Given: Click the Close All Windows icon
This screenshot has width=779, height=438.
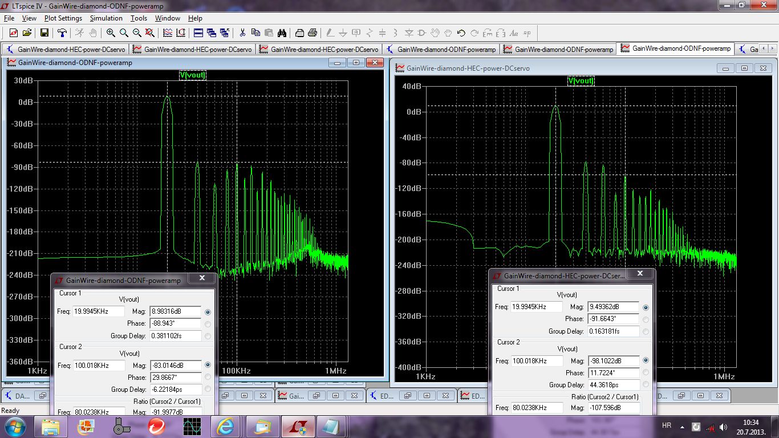Looking at the screenshot, I should pyautogui.click(x=225, y=33).
